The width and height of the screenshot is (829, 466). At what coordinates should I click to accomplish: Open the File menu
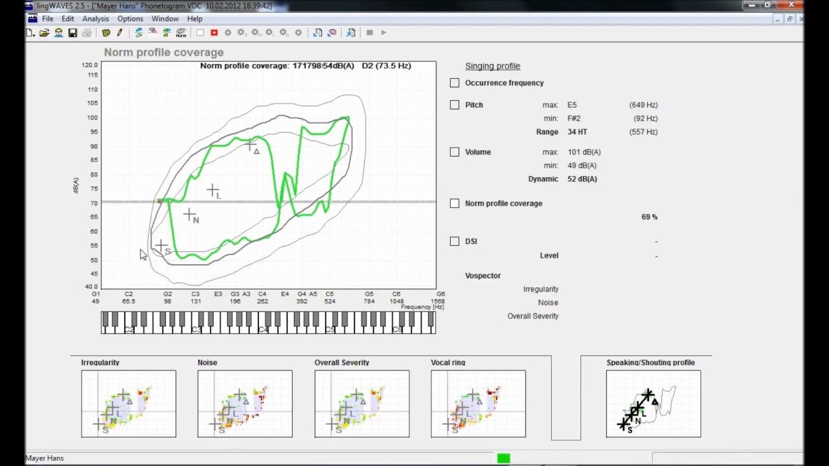(x=48, y=19)
